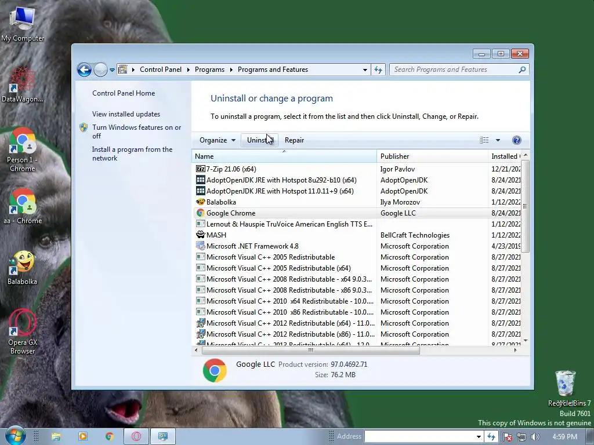Click the volume speaker tray icon

(x=535, y=437)
